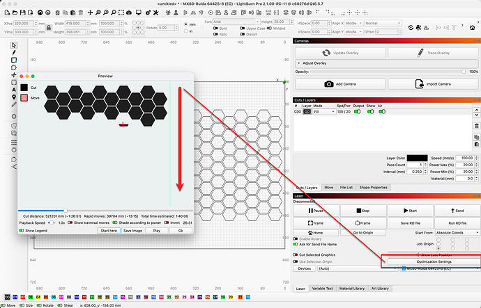Click the Optimization Settings button
This screenshot has width=481, height=308.
coord(434,262)
